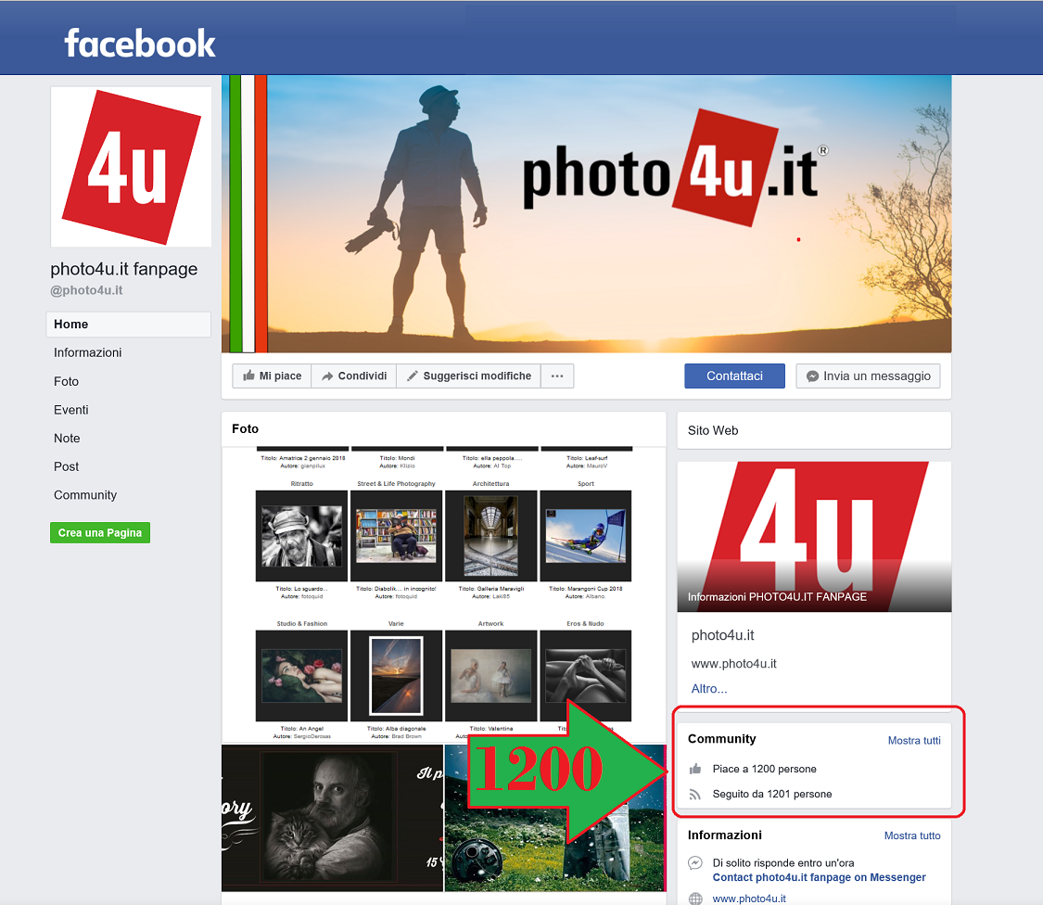Viewport: 1043px width, 905px height.
Task: Click the Sito Web heading
Action: 713,430
